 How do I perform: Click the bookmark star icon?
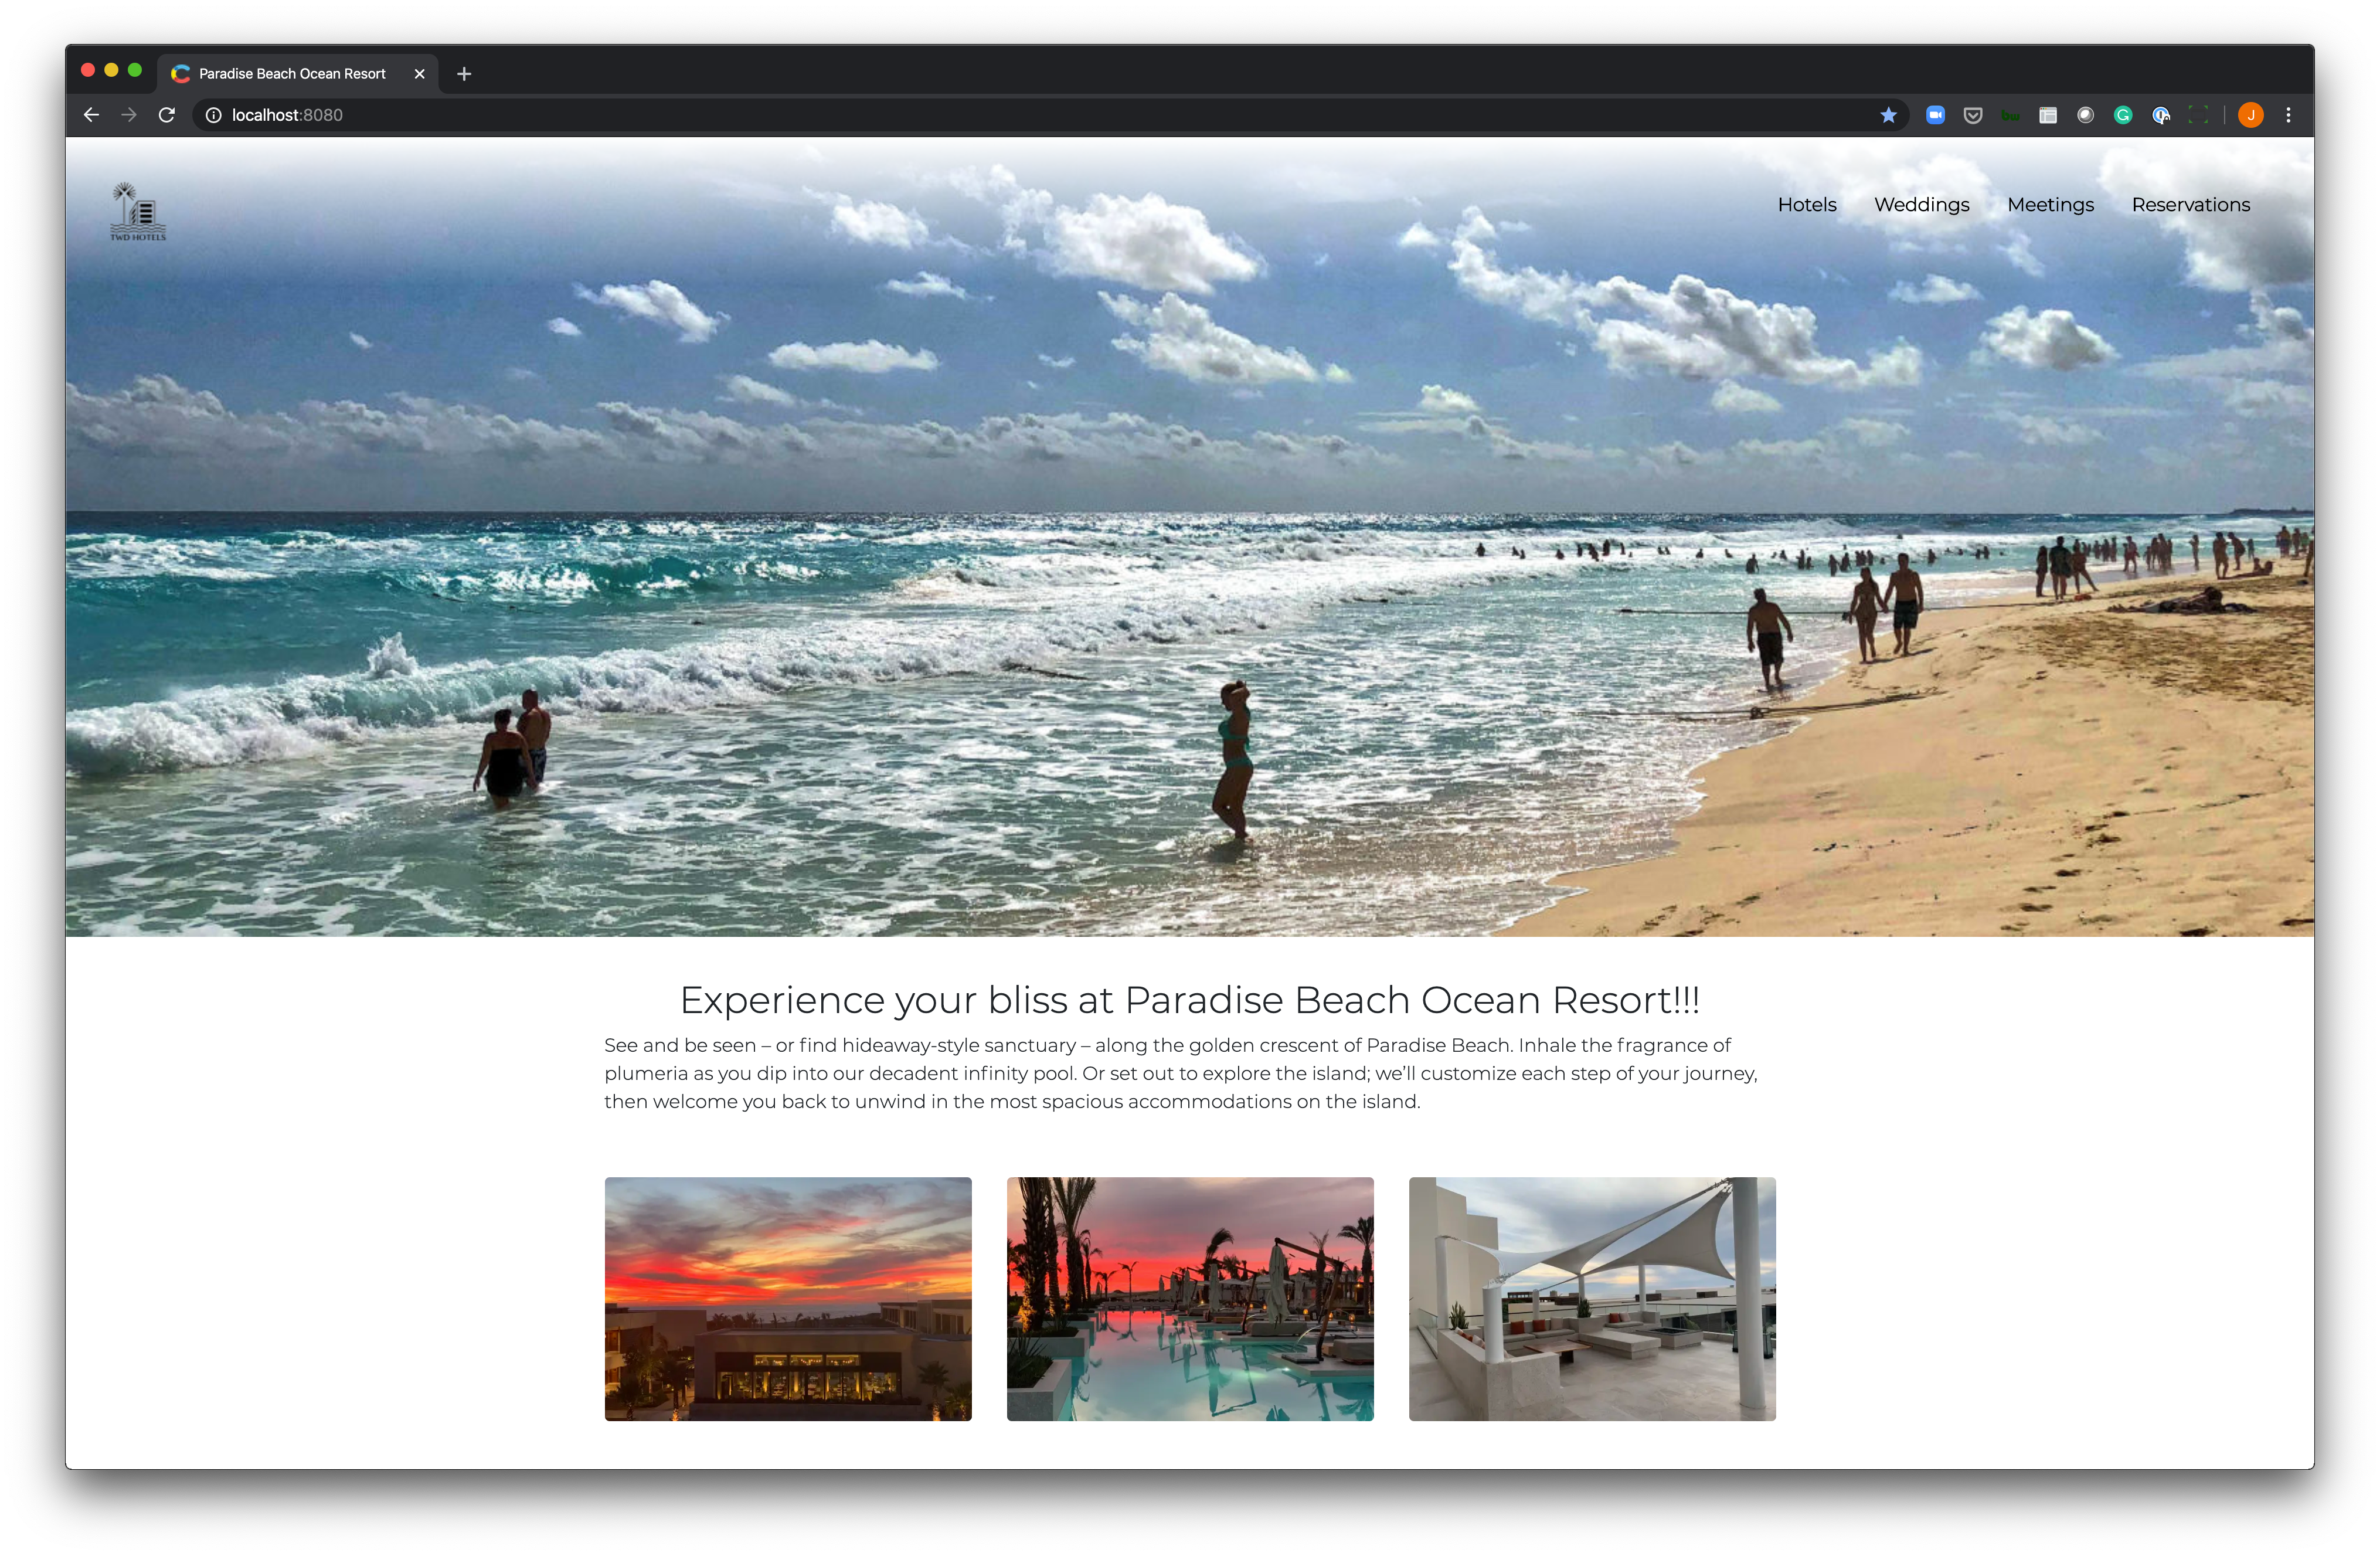click(x=1888, y=115)
